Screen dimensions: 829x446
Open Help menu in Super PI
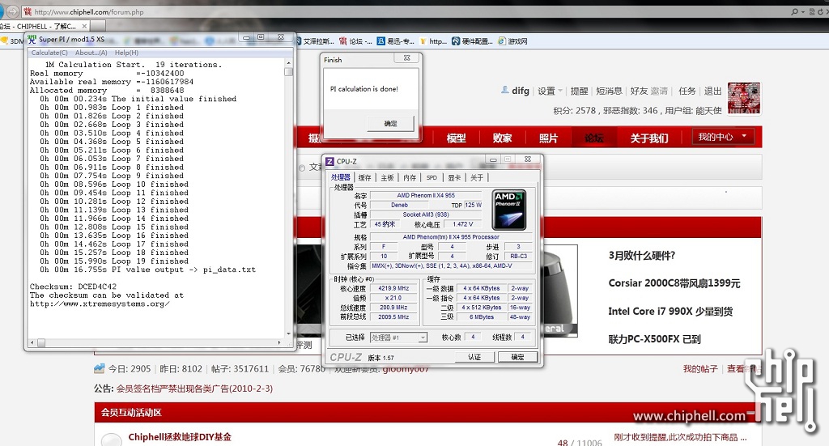tap(126, 53)
